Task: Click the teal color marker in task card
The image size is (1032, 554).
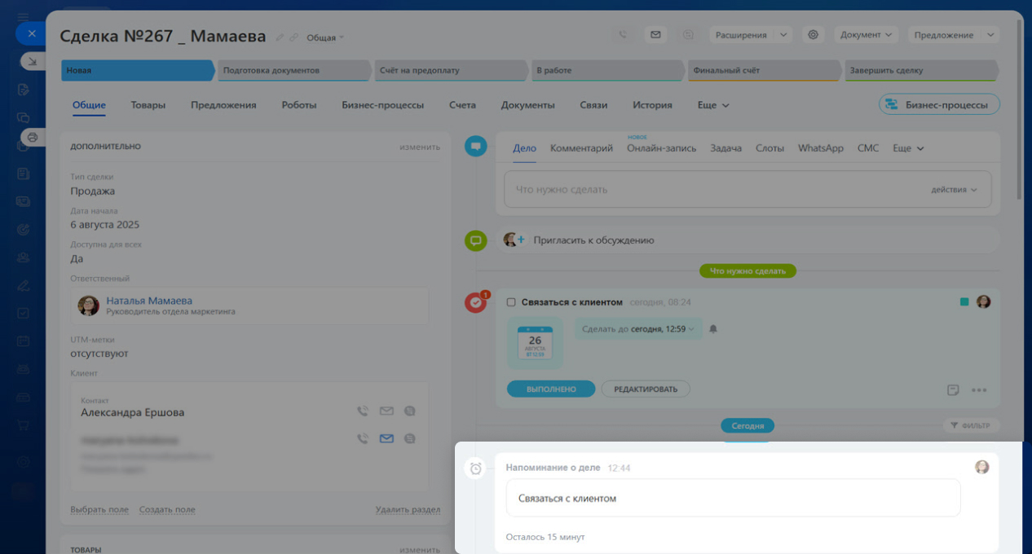Action: pyautogui.click(x=964, y=301)
